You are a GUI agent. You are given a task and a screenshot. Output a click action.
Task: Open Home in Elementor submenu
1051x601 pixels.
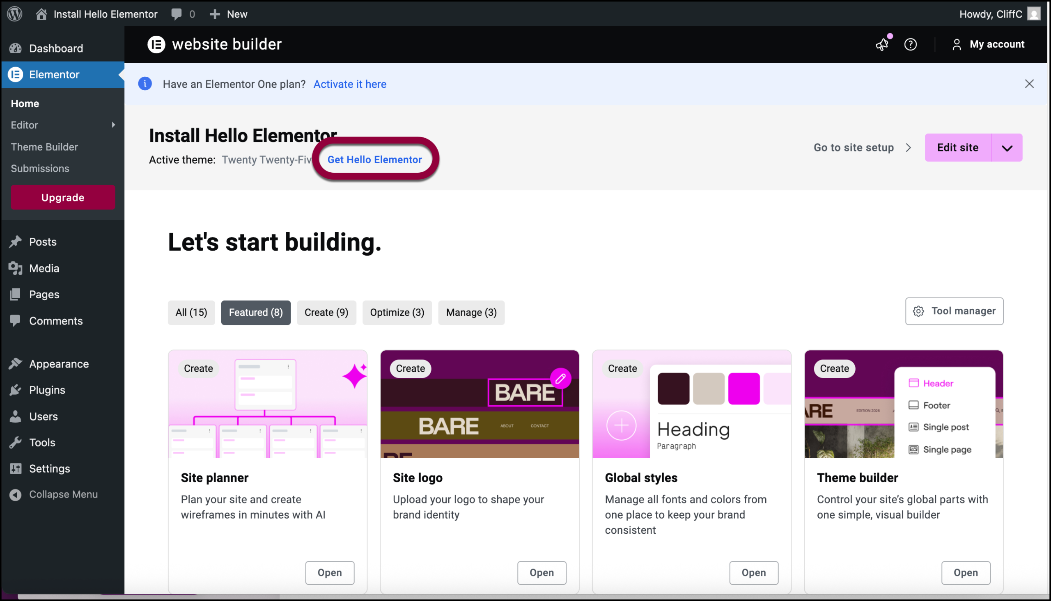coord(25,104)
